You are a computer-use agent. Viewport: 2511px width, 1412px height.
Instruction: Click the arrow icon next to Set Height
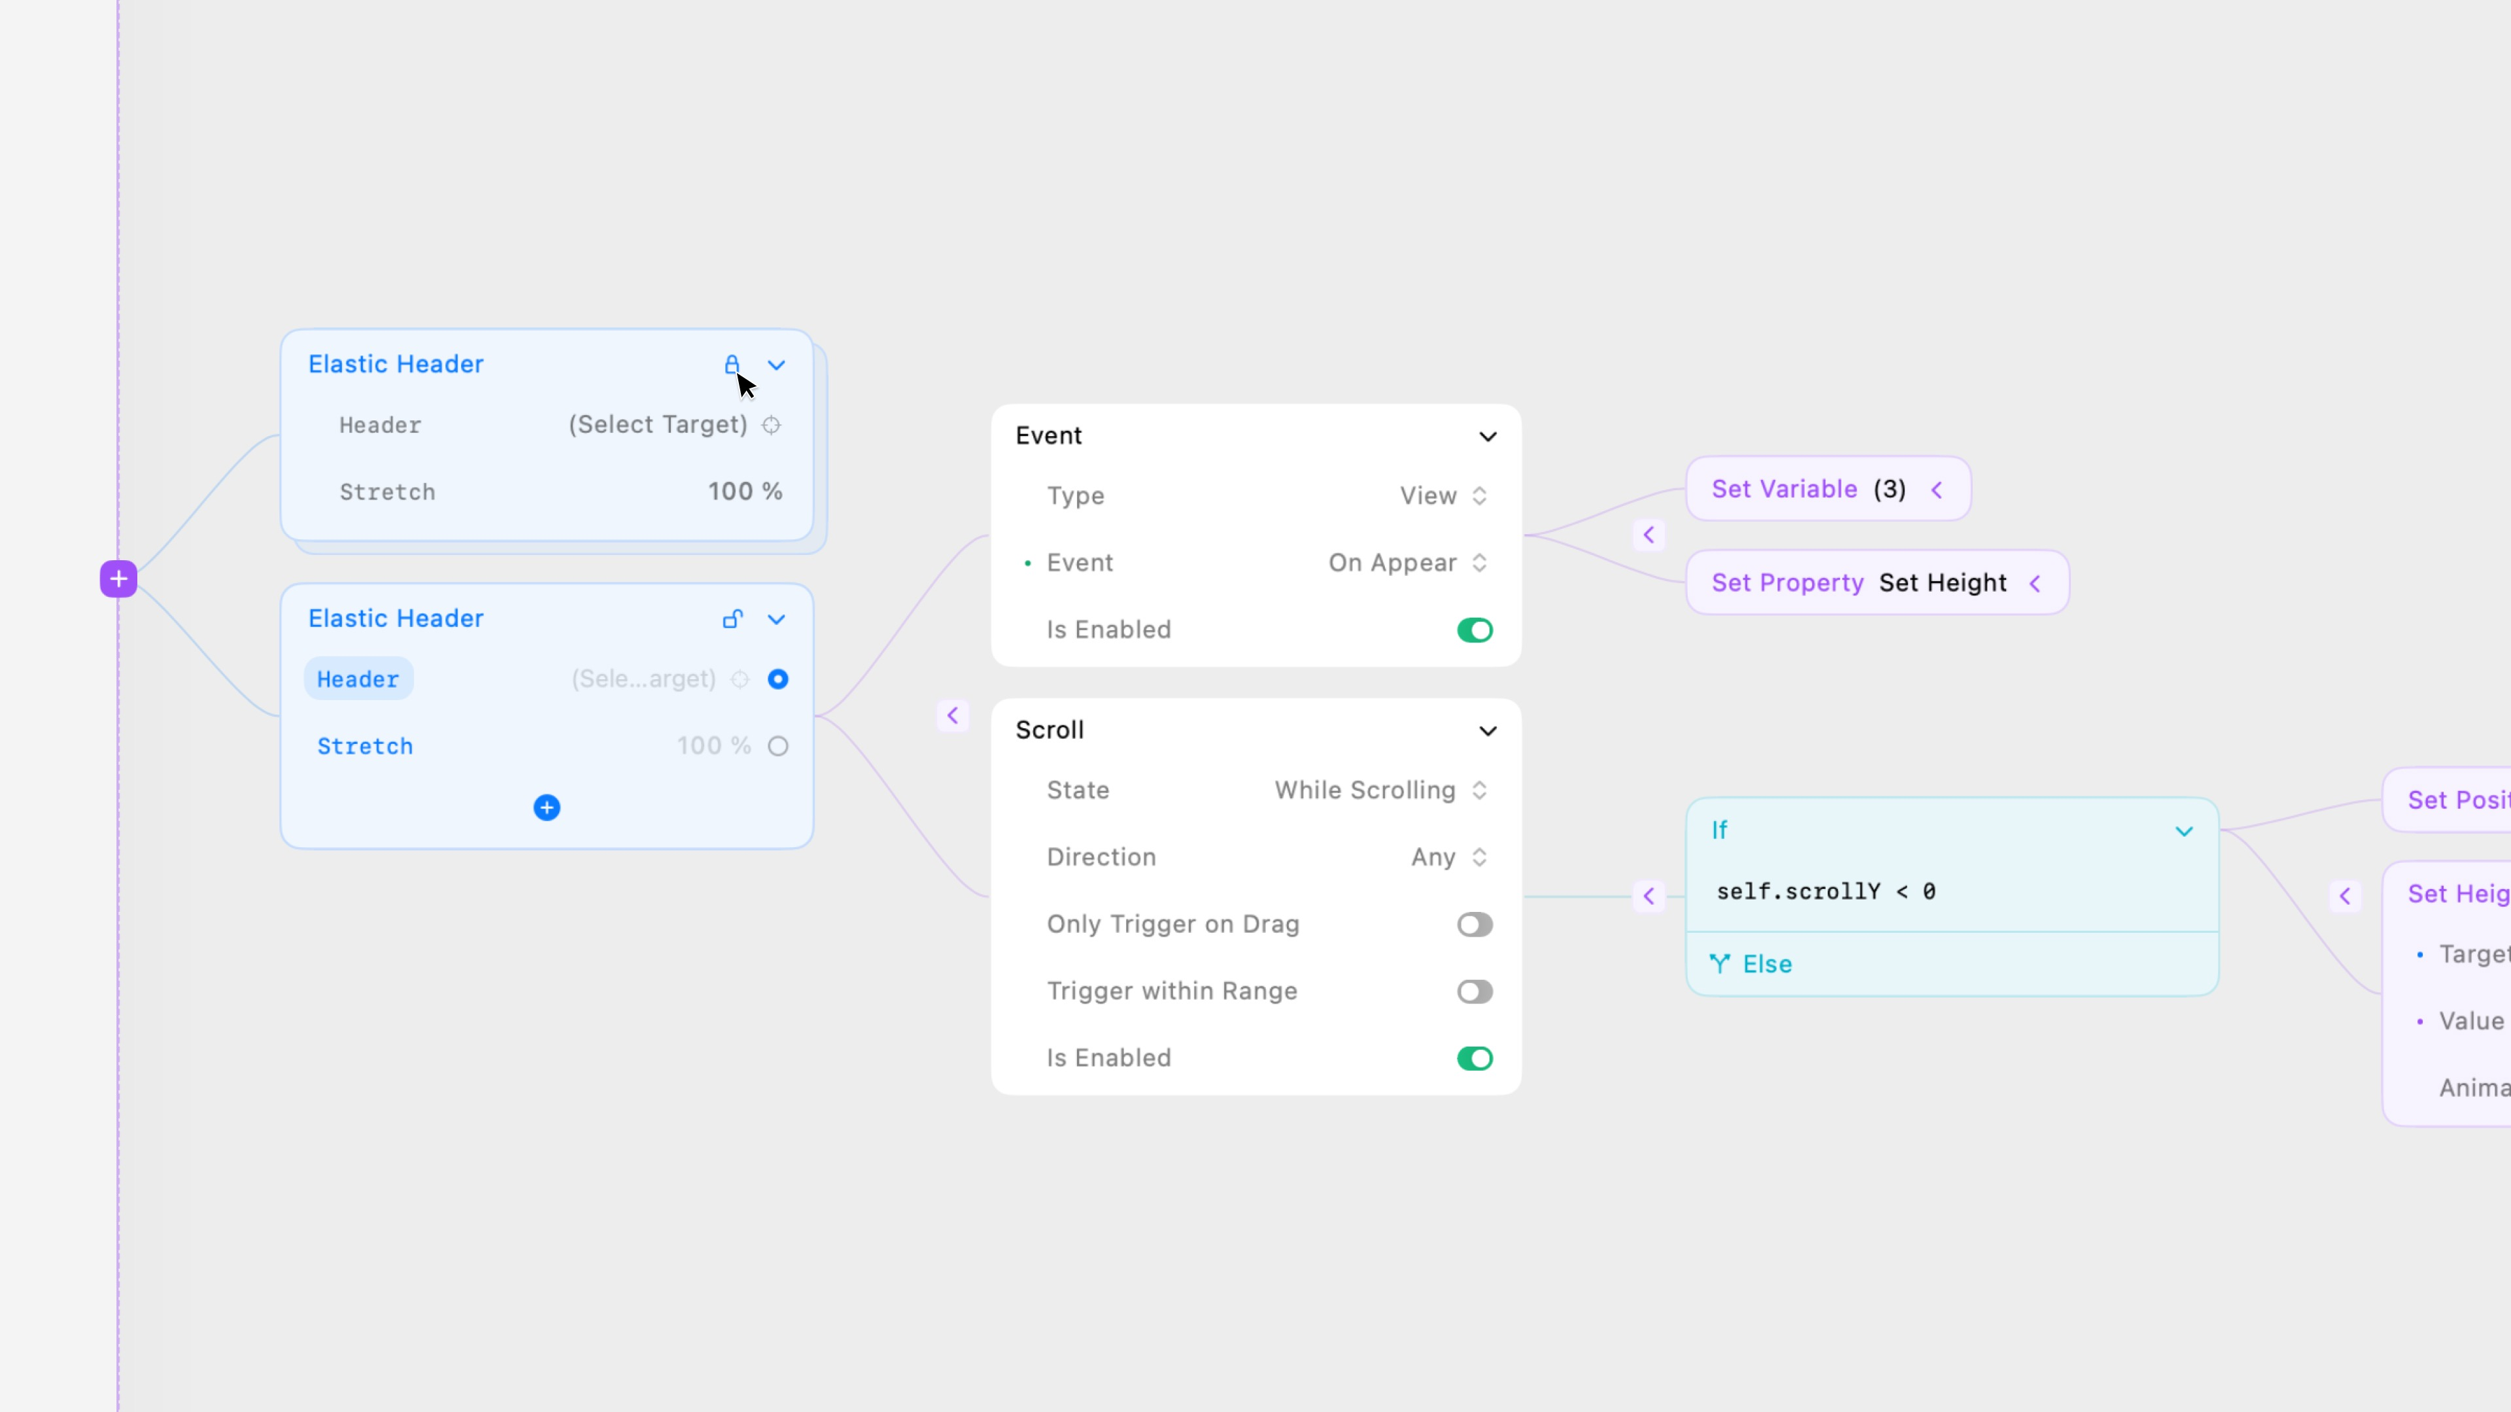tap(2034, 584)
